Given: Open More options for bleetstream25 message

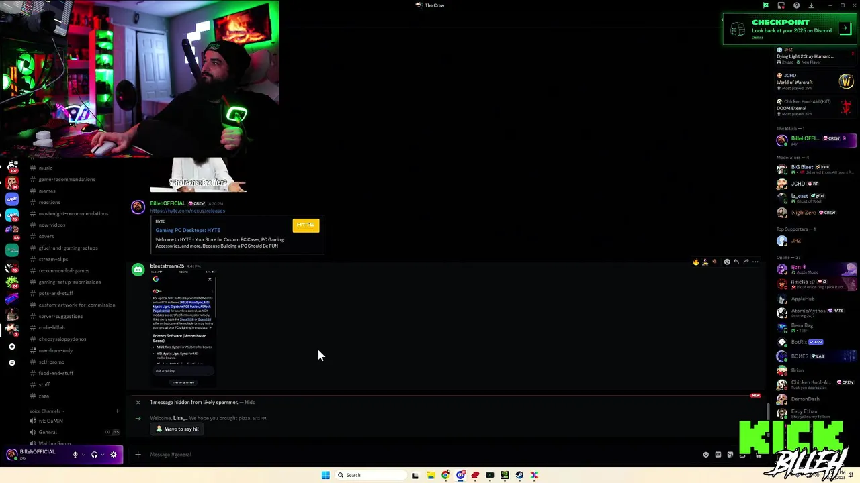Looking at the screenshot, I should pos(755,262).
